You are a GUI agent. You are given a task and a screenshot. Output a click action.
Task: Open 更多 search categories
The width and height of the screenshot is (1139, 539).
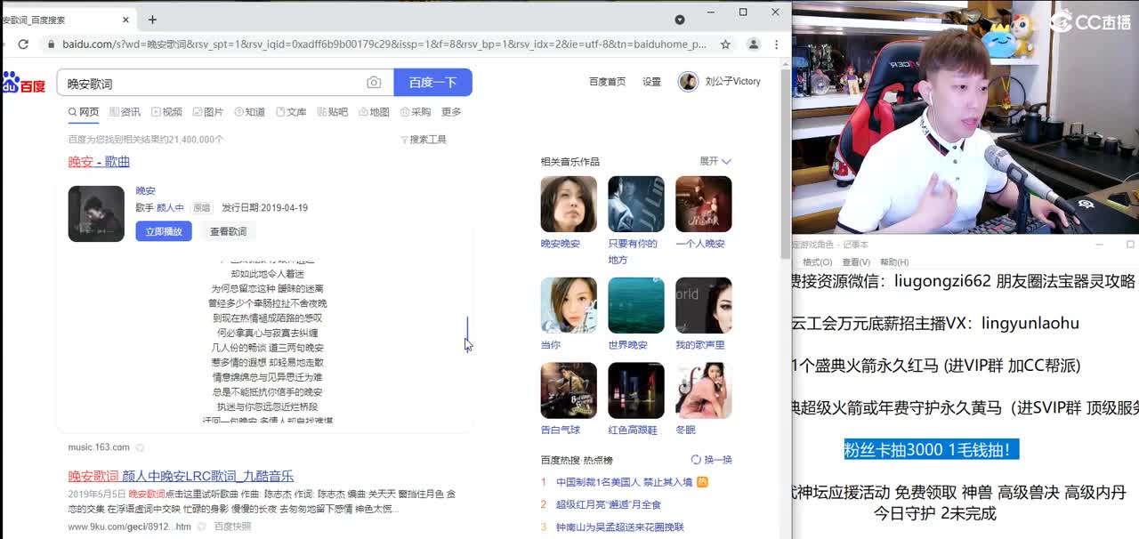point(451,112)
